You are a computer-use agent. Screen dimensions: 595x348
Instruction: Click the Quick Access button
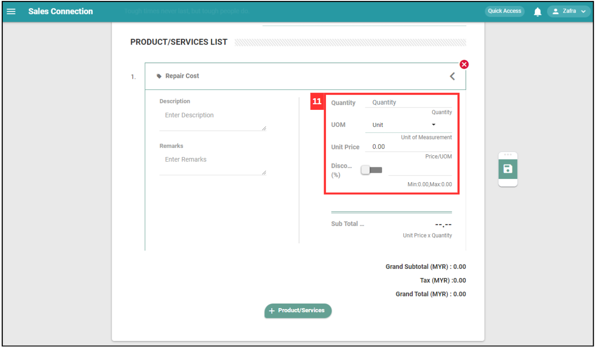(505, 11)
